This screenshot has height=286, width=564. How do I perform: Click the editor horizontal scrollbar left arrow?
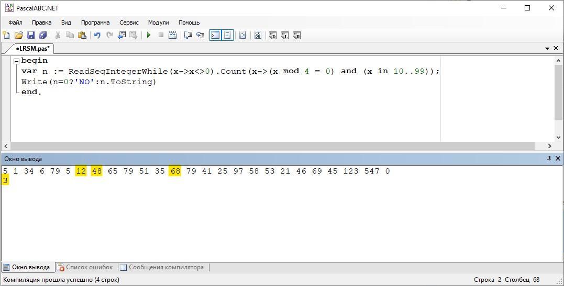pos(5,146)
